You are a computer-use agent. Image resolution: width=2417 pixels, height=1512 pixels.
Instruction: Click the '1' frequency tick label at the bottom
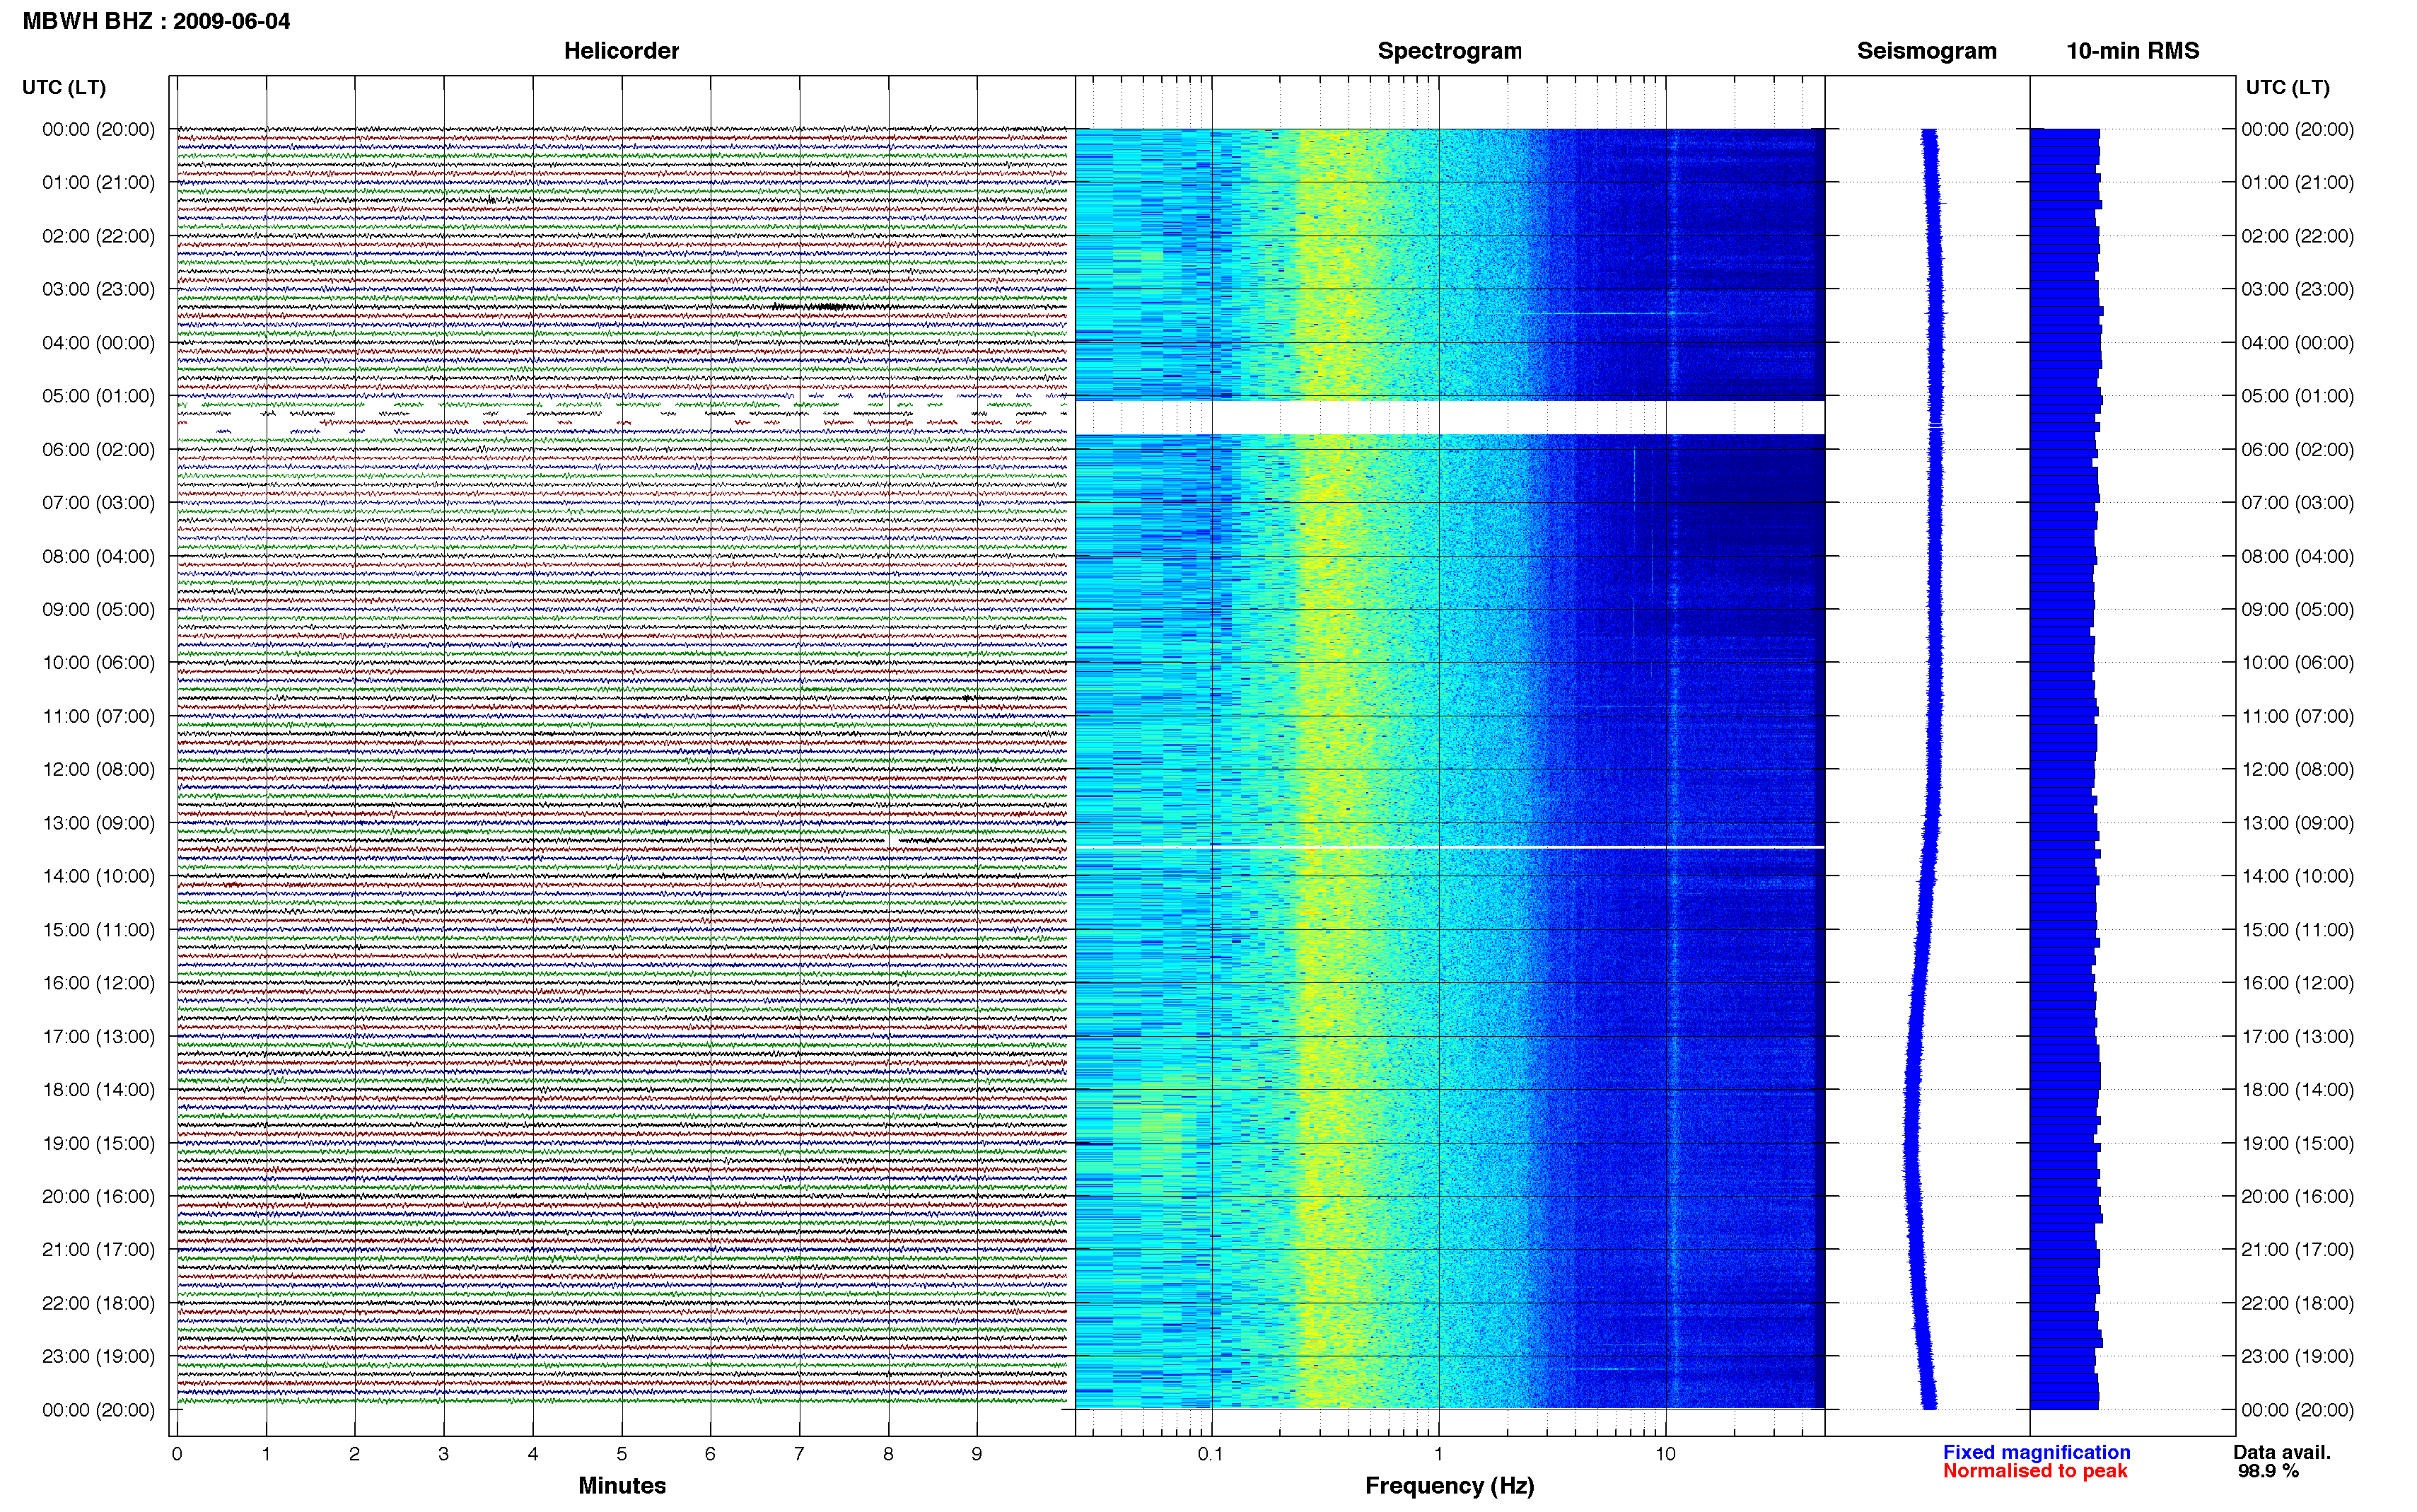[x=1438, y=1454]
